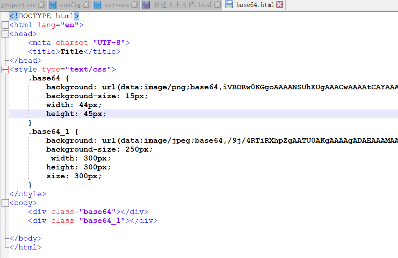Collapse the html element fold region
Viewport: 398px width, 258px height.
(x=5, y=25)
